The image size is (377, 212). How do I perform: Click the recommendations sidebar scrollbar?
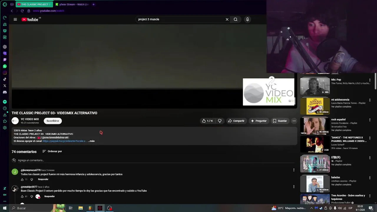coord(376,81)
